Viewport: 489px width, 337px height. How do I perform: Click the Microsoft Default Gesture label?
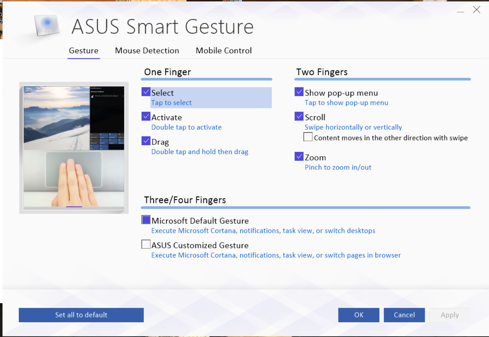coord(200,221)
